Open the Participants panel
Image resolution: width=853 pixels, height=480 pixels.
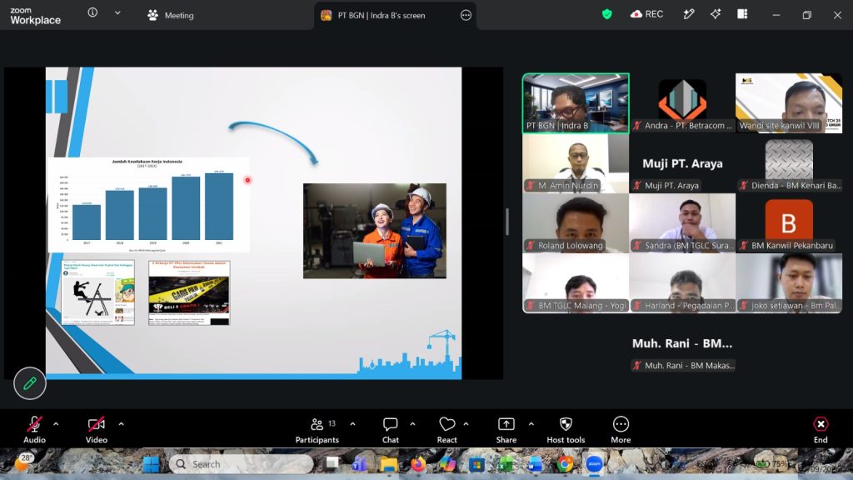click(317, 429)
